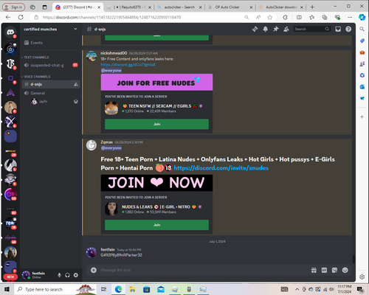Join the General voice channel

[51, 93]
